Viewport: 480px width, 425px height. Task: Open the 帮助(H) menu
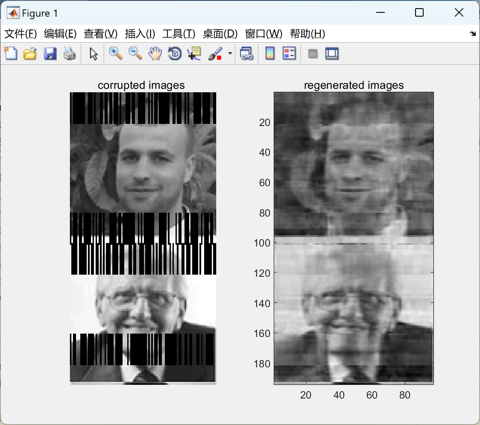307,34
